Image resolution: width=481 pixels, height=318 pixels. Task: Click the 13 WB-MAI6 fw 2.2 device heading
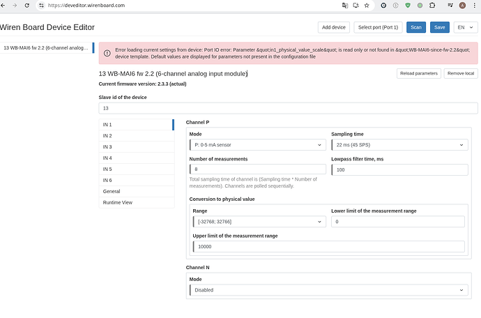(x=173, y=74)
